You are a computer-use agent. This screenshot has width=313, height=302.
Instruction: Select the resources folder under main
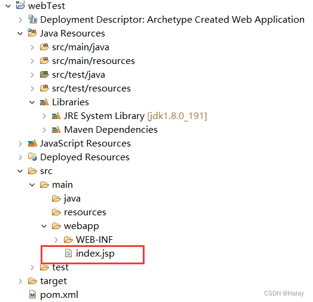[x=85, y=212]
